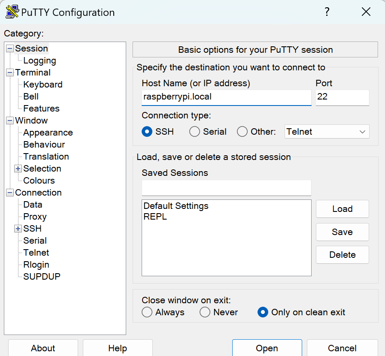The width and height of the screenshot is (385, 356).
Task: Select the Proxy category
Action: point(35,217)
